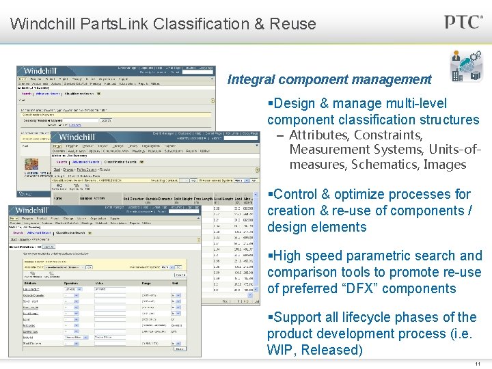
Task: Click the help icon in the back Windchill window
Action: [213, 100]
